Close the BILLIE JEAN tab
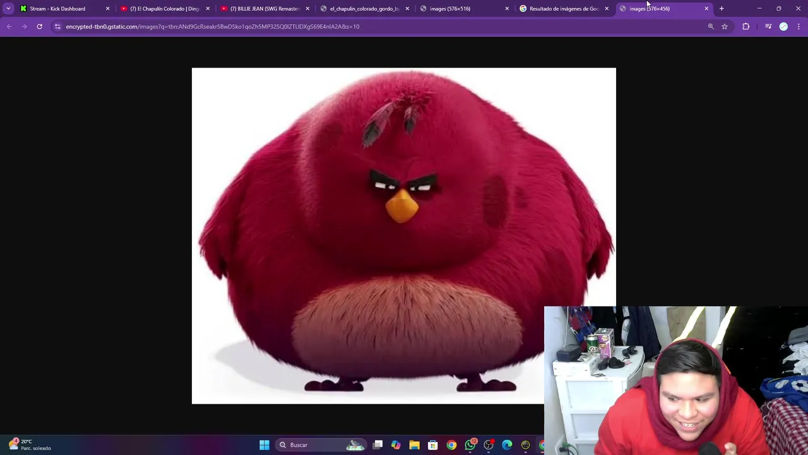 click(307, 9)
